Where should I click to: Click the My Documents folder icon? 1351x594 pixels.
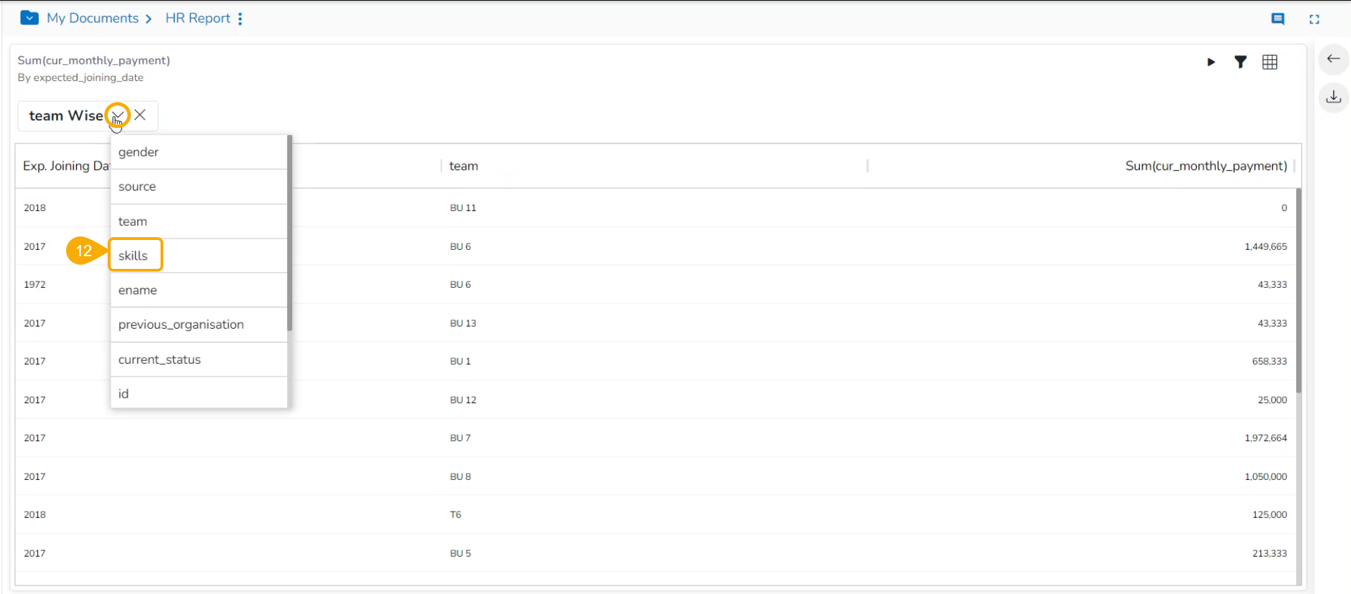(x=30, y=18)
